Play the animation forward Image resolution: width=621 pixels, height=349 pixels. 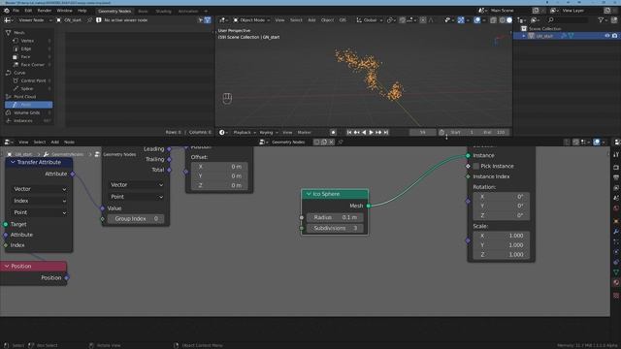pyautogui.click(x=371, y=132)
